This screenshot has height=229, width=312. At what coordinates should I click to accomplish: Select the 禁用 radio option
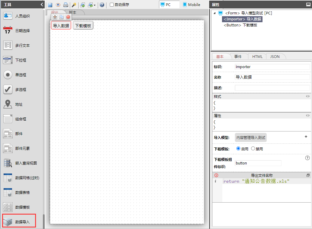coord(253,149)
